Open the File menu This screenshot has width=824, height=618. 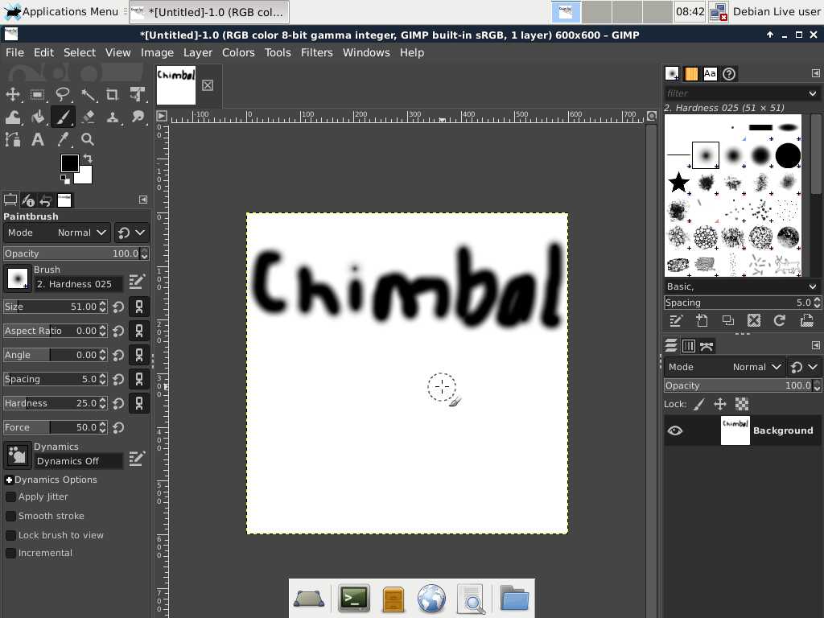click(x=14, y=52)
